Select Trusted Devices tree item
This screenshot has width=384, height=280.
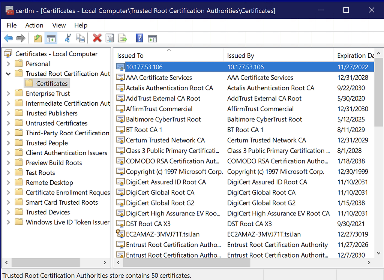[48, 212]
